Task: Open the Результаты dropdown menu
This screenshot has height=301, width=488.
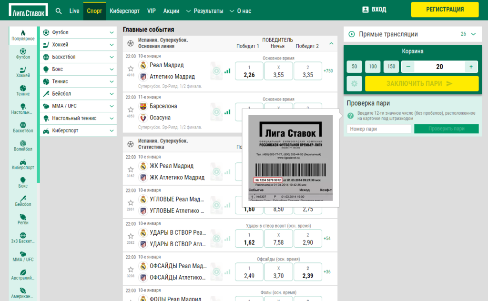Action: [205, 11]
